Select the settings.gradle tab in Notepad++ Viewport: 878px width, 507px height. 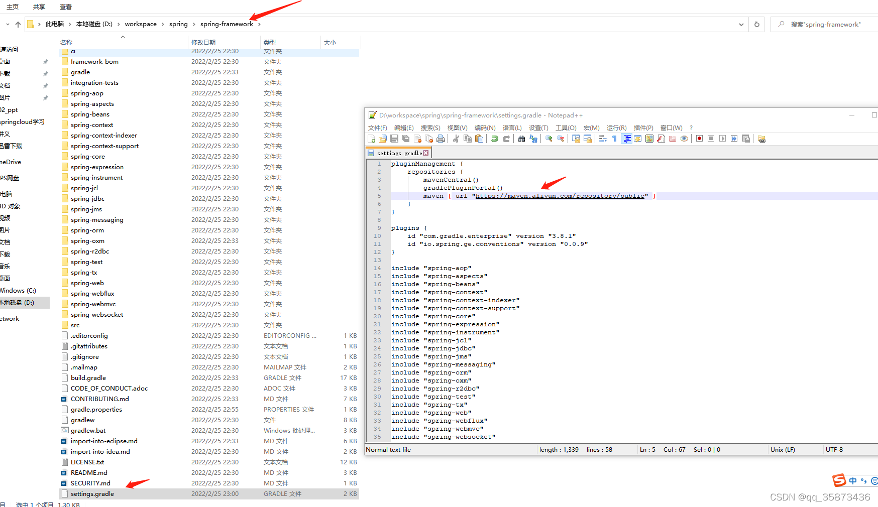click(399, 153)
